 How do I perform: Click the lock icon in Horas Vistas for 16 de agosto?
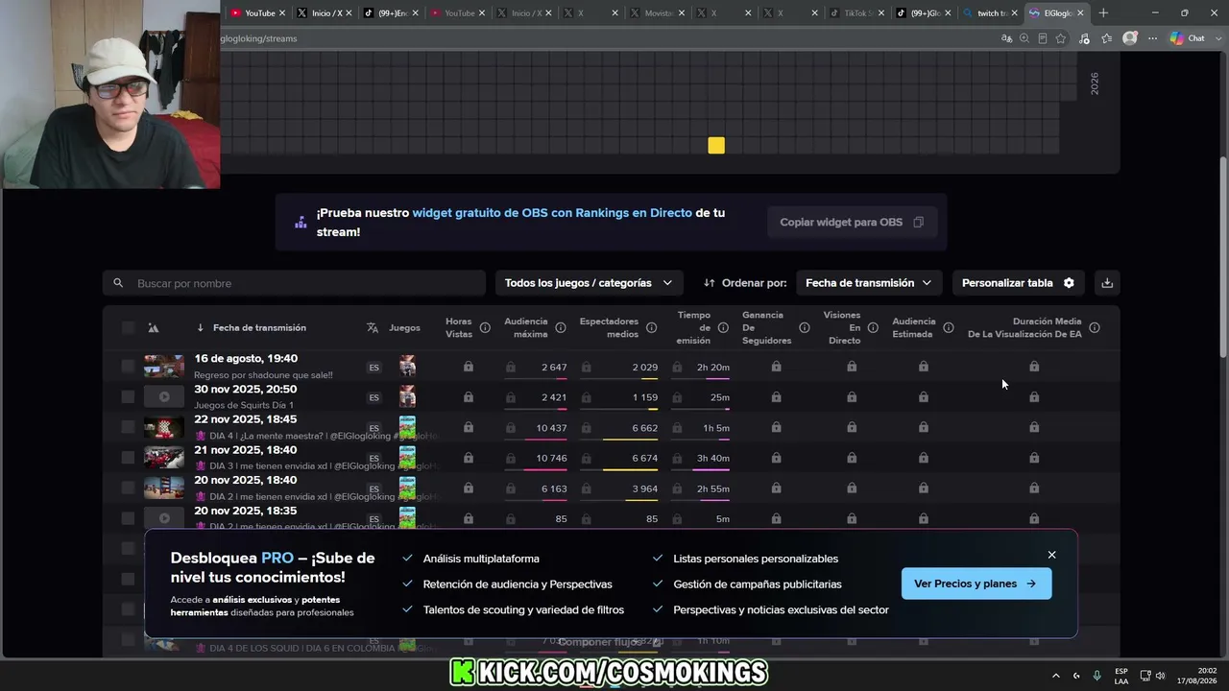tap(469, 367)
